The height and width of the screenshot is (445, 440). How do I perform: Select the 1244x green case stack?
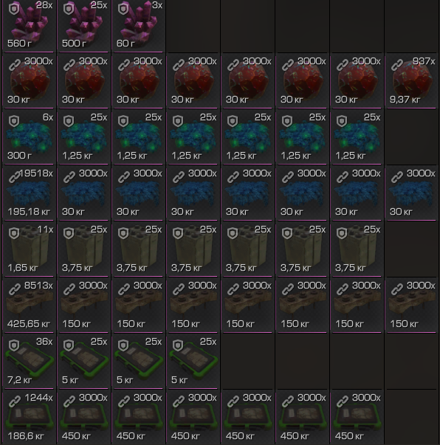[29, 418]
